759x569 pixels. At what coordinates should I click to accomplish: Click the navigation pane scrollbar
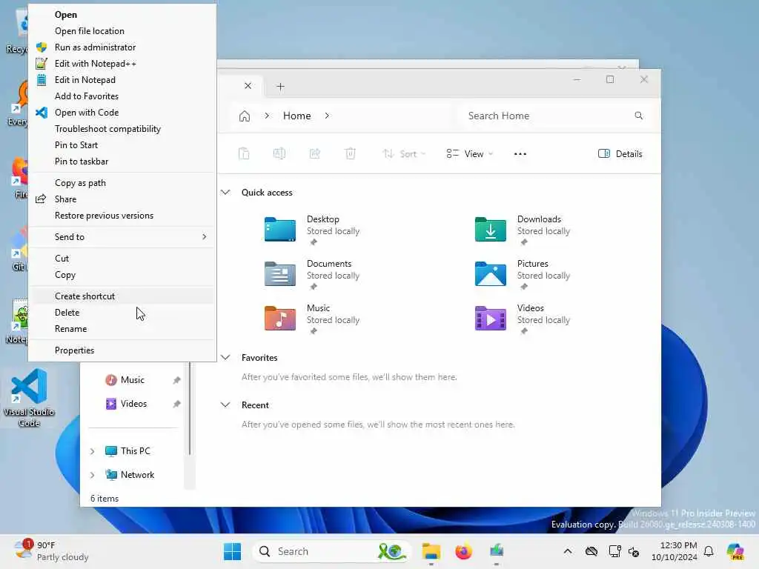pos(190,409)
